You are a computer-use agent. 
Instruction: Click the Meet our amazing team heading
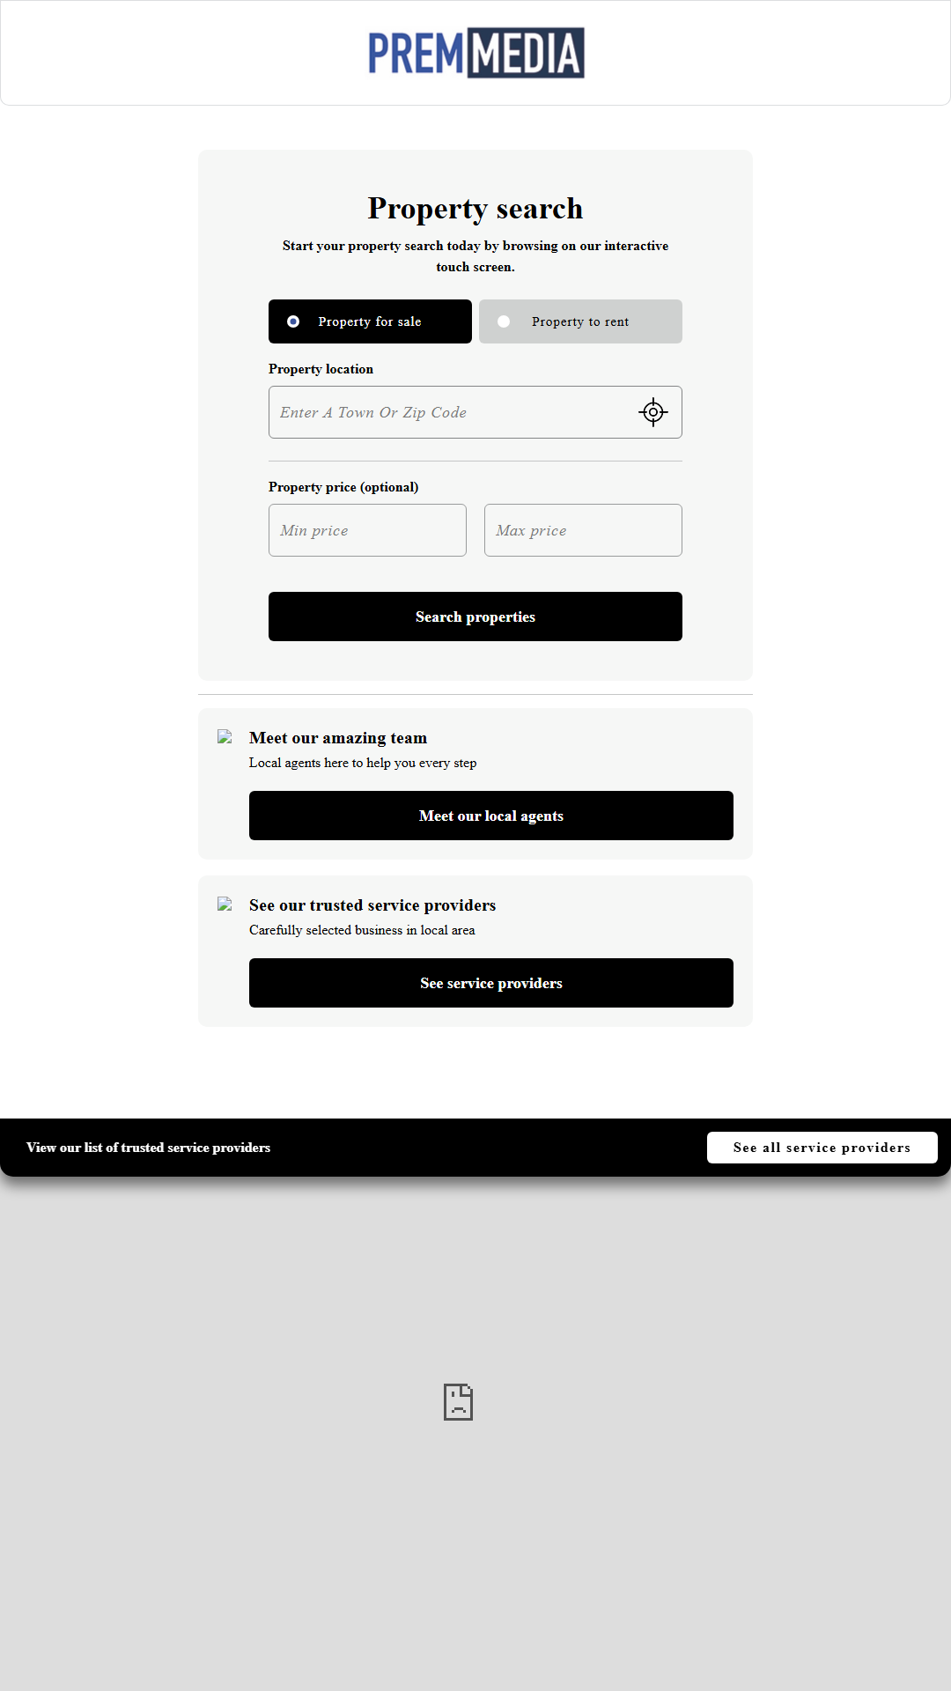(x=338, y=737)
